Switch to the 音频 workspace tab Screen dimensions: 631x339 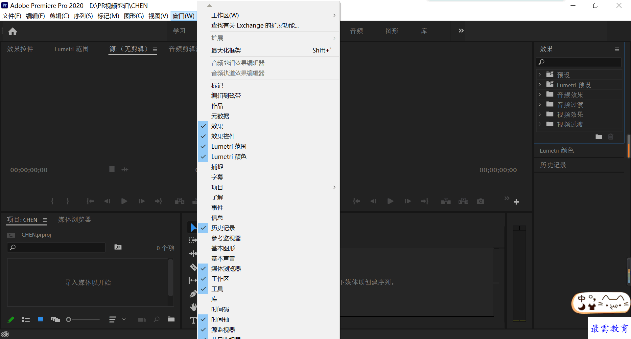coord(356,31)
